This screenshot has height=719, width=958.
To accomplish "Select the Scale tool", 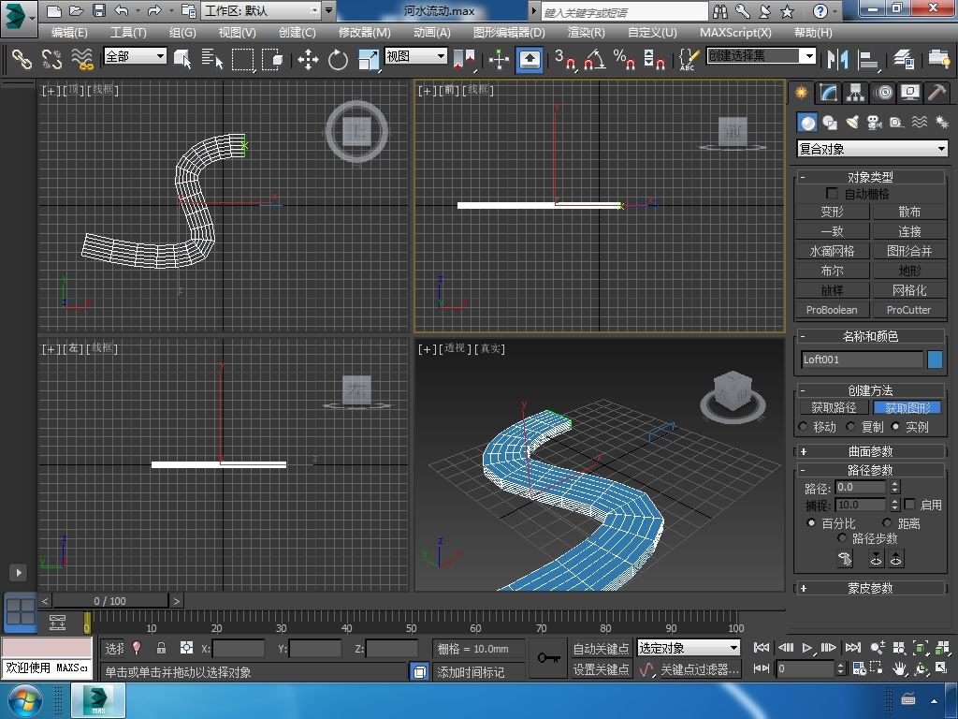I will click(x=369, y=59).
